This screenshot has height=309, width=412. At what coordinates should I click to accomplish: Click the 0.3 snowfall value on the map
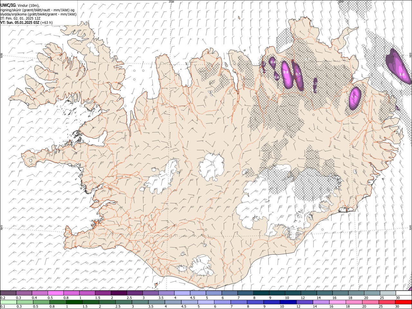(263, 64)
